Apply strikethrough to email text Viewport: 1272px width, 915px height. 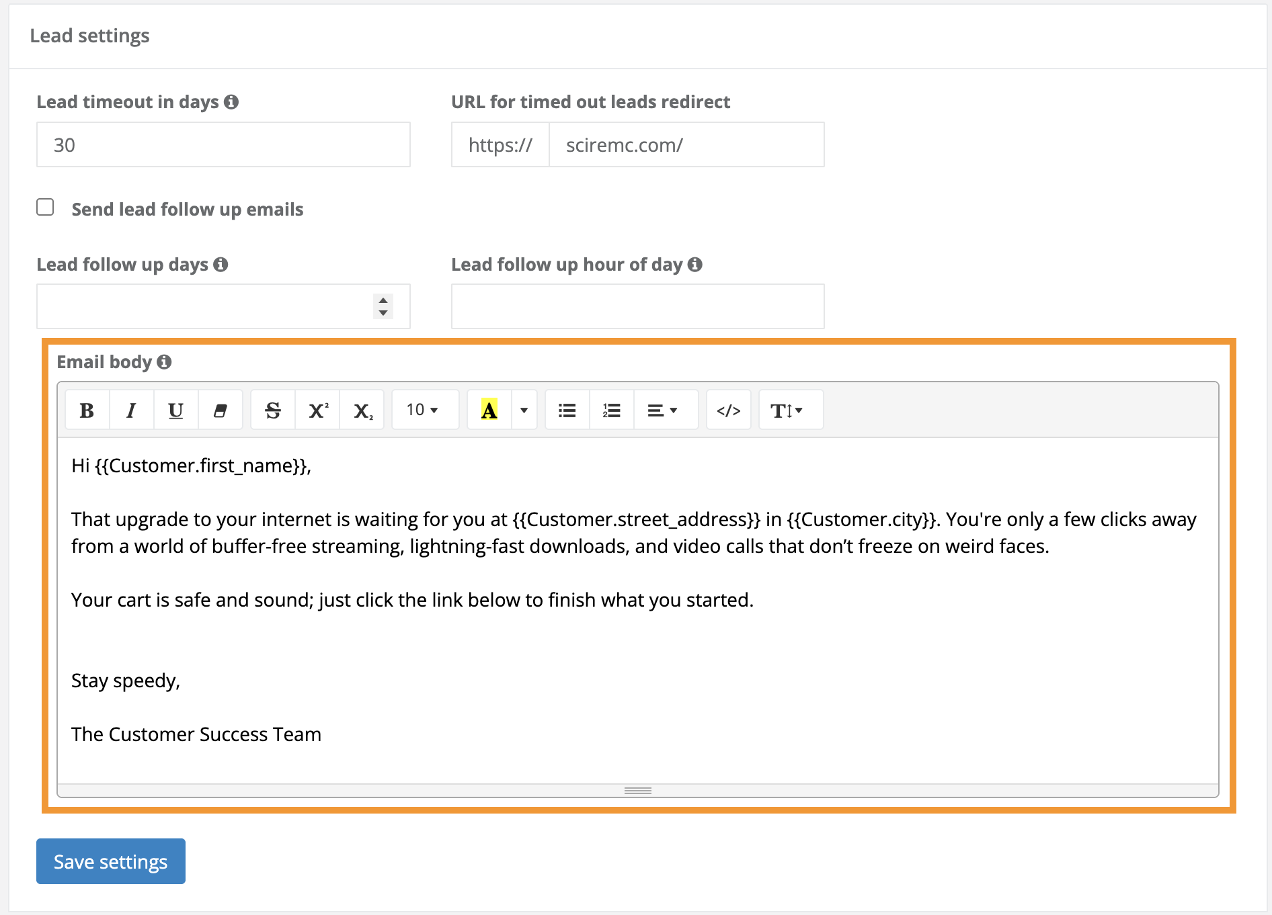click(x=272, y=409)
